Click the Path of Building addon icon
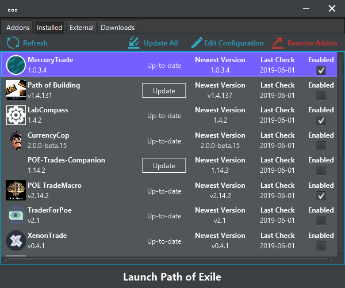345x288 pixels. (x=16, y=90)
